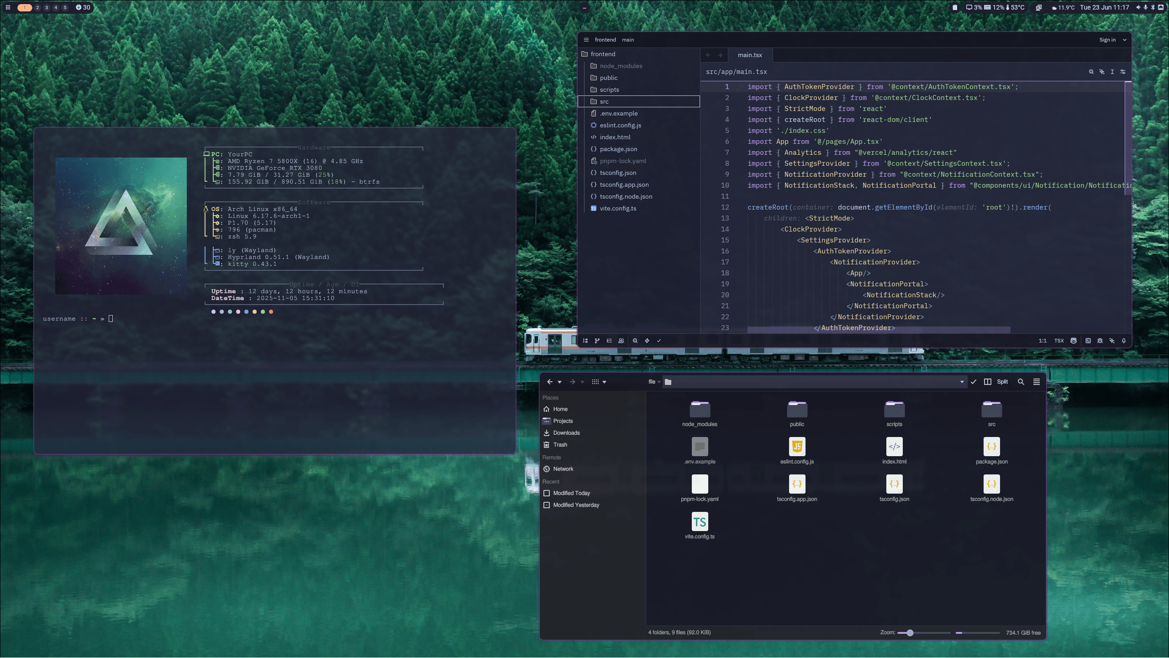Open the Zed application menu hamburger
The image size is (1169, 658).
pyautogui.click(x=586, y=40)
